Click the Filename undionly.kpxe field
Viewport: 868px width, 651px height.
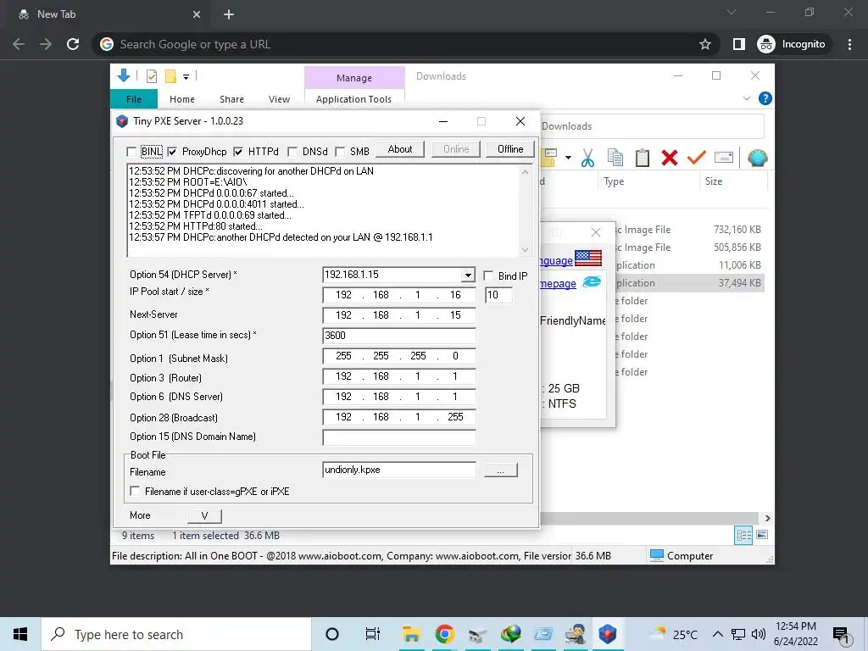coord(398,470)
